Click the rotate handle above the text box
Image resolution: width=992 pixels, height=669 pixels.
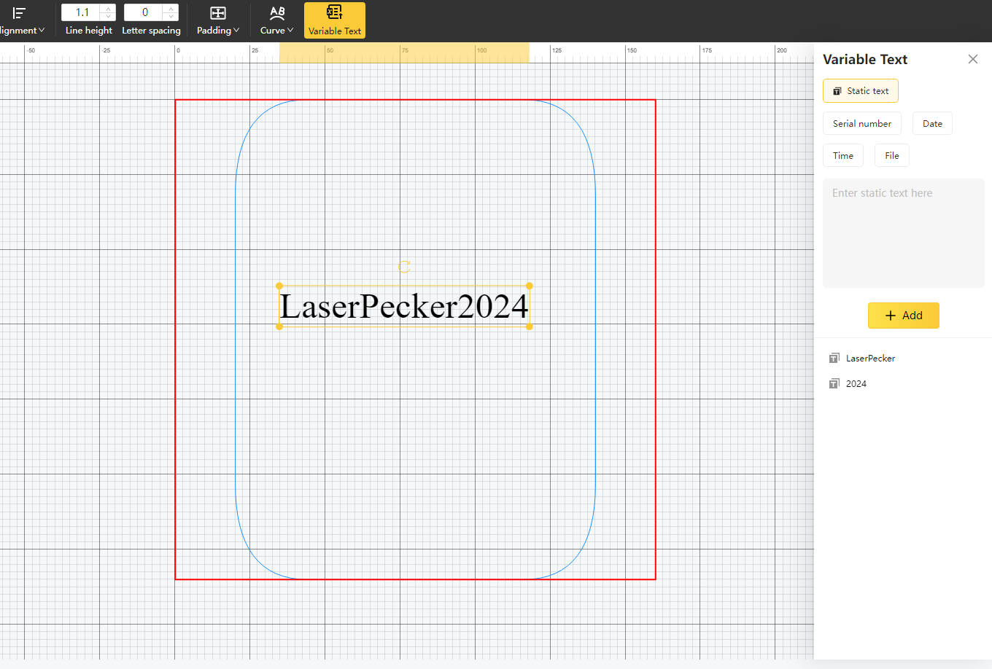pos(404,267)
